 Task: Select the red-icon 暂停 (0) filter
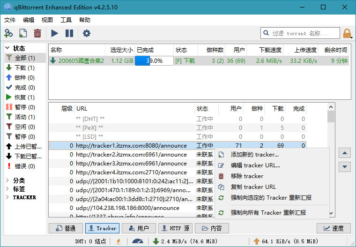pos(25,107)
